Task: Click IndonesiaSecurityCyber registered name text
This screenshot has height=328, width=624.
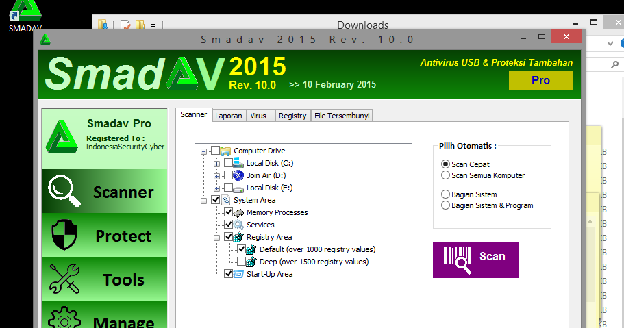Action: 125,147
